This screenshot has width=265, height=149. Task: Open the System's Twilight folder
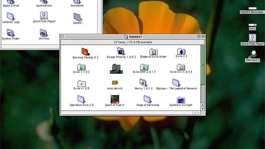tap(181, 100)
